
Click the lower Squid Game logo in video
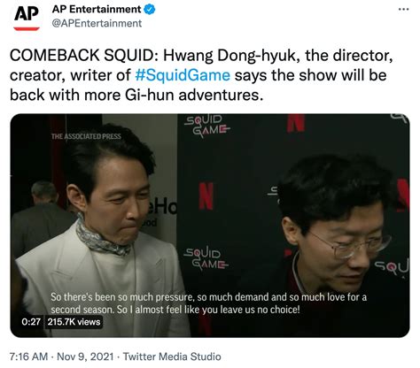pos(206,258)
